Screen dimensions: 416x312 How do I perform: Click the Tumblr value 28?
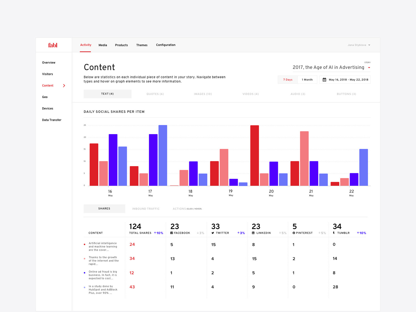(x=335, y=287)
